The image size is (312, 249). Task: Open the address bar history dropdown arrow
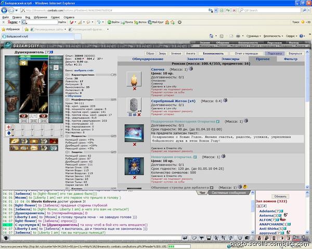216,10
